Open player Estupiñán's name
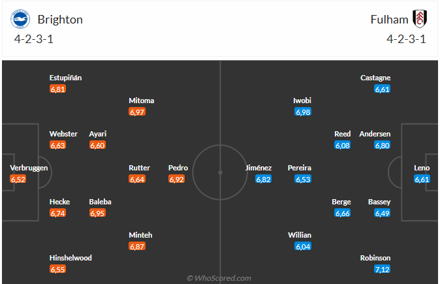This screenshot has width=440, height=284. [66, 78]
